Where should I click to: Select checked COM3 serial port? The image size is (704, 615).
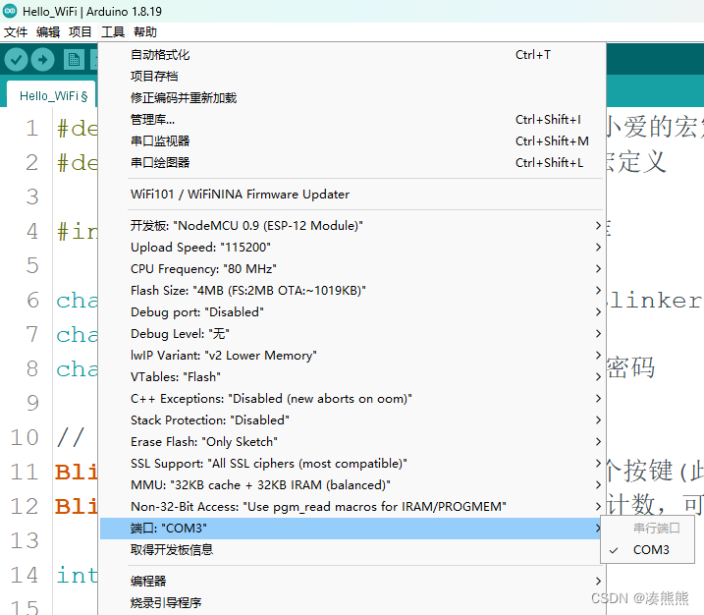(x=647, y=550)
